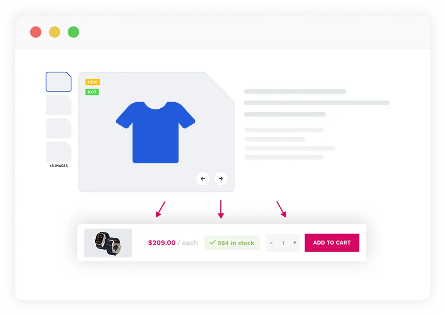Increase quantity with the plus button
The width and height of the screenshot is (445, 315).
[x=295, y=243]
